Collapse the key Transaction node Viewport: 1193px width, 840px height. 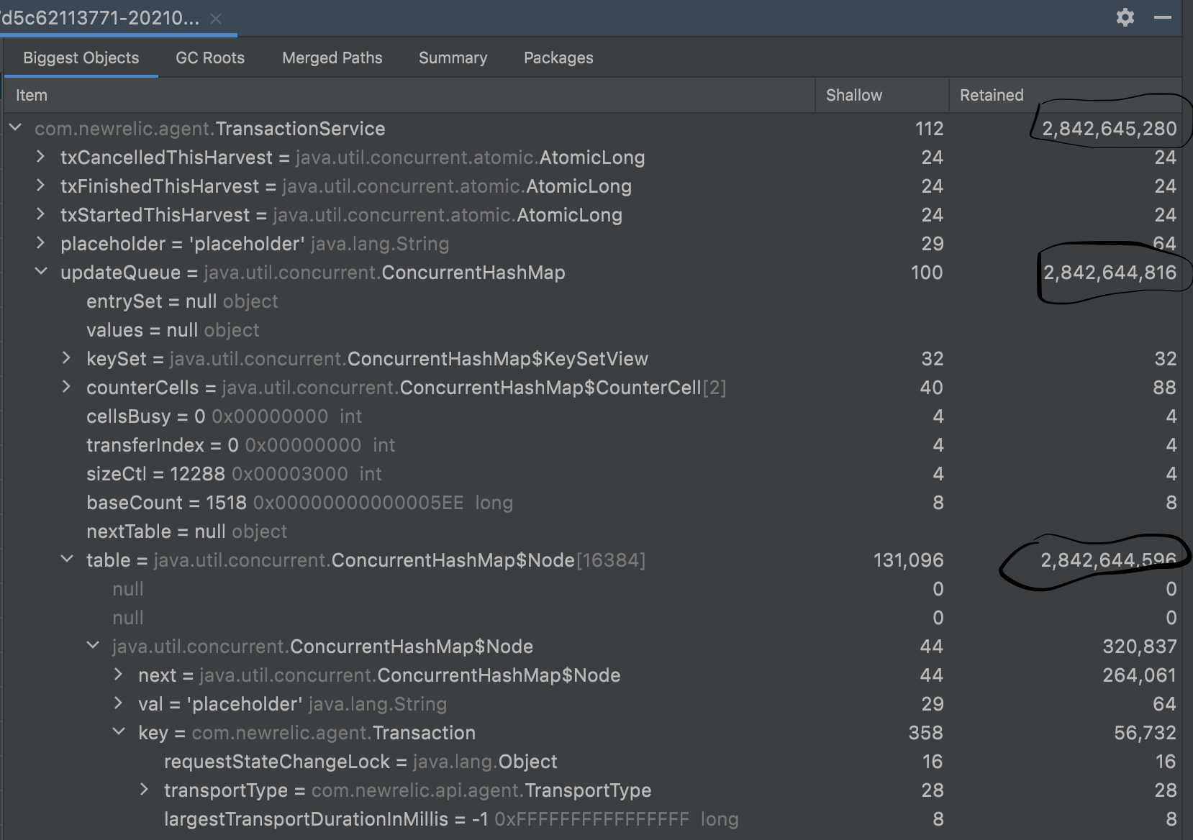[x=118, y=732]
